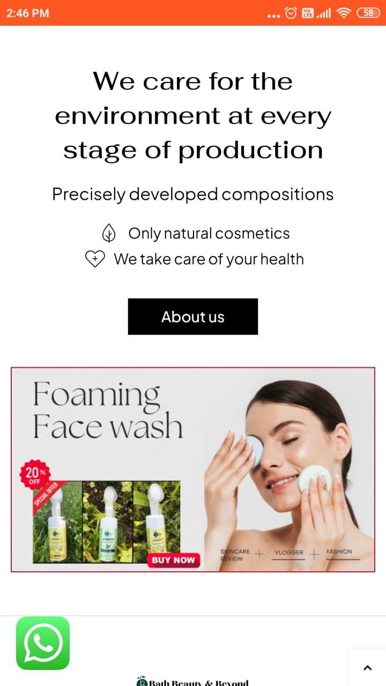Open the Foaming Face wash banner heading
The image size is (386, 686).
click(108, 411)
